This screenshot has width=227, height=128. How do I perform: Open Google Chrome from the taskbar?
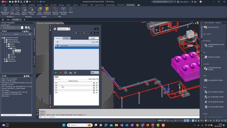tap(137, 125)
